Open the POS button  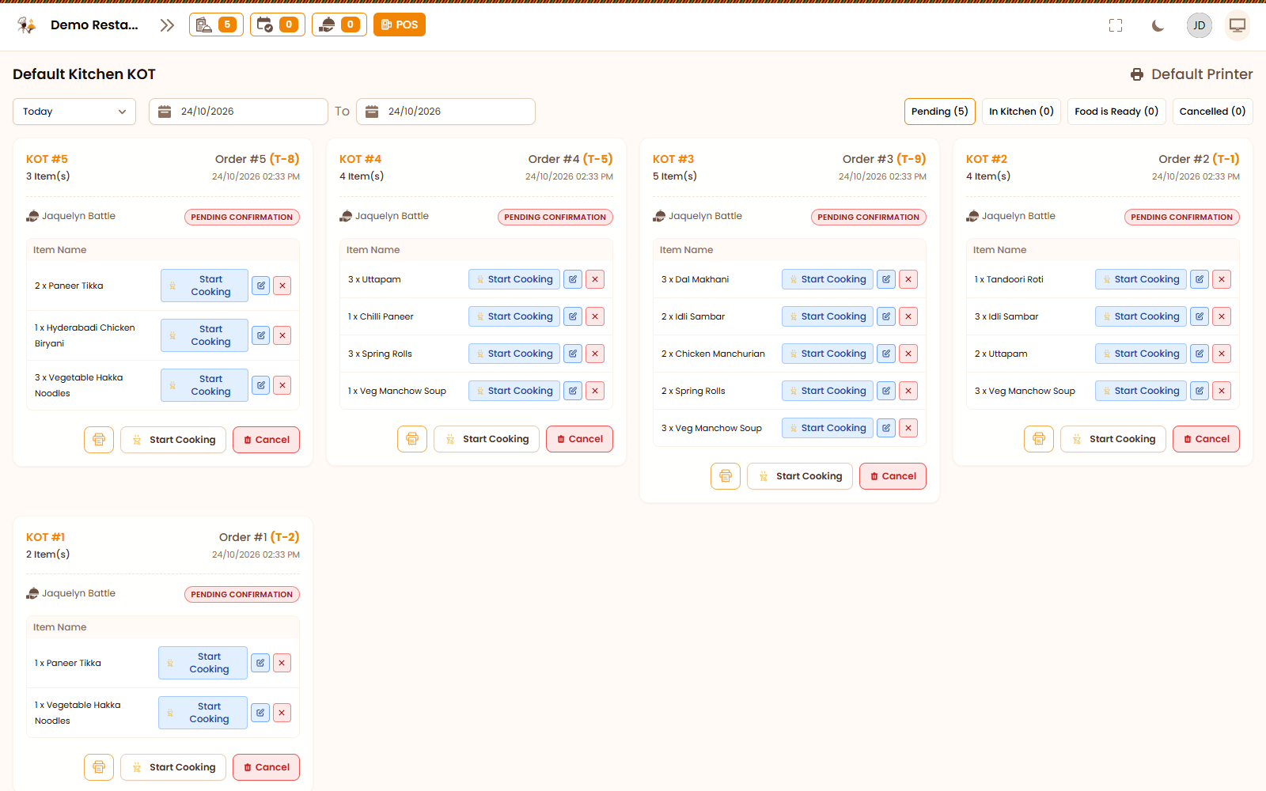click(x=400, y=25)
